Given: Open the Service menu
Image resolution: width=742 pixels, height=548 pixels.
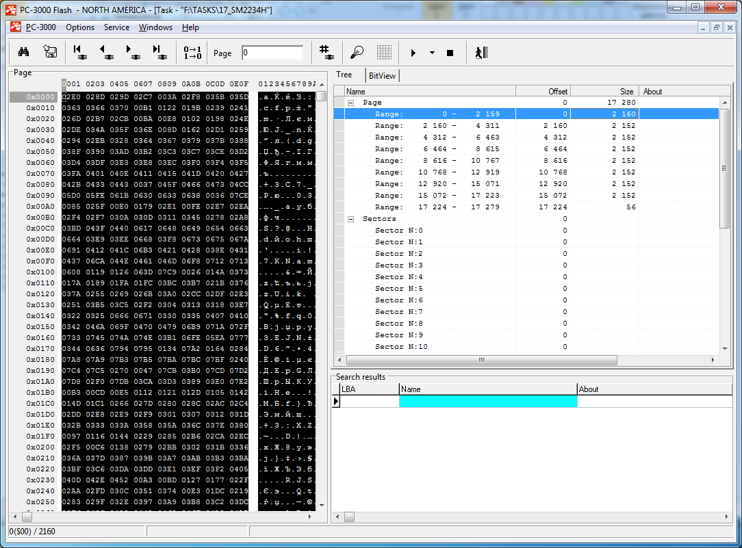Looking at the screenshot, I should pyautogui.click(x=116, y=27).
